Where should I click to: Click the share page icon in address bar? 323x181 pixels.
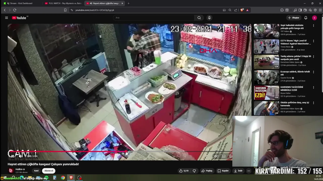235,10
